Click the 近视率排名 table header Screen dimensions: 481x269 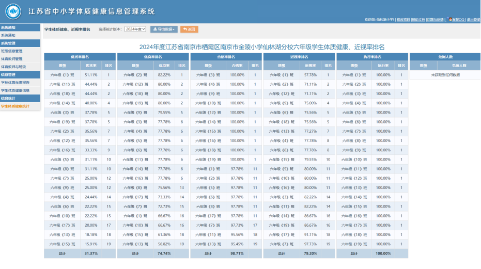click(x=299, y=57)
